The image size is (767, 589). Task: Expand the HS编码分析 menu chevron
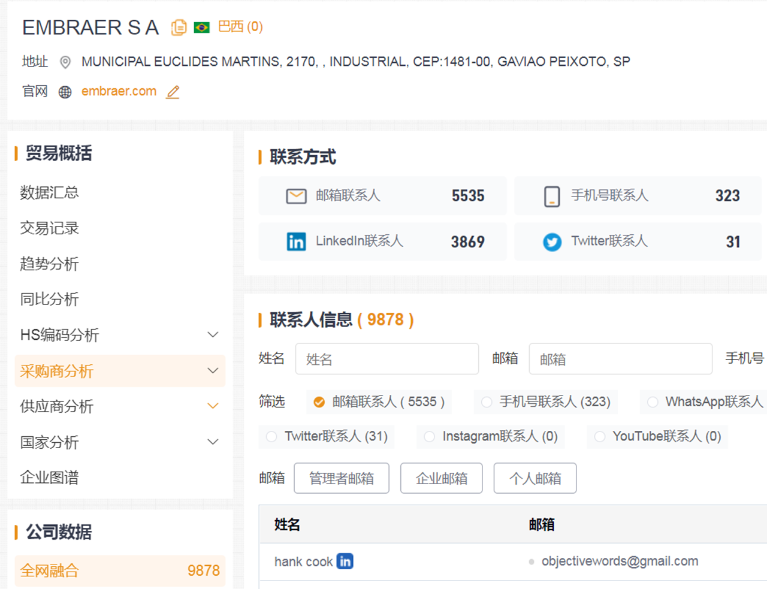pyautogui.click(x=213, y=334)
